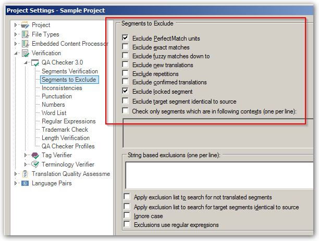Open the Regular Expressions settings page

tap(69, 121)
